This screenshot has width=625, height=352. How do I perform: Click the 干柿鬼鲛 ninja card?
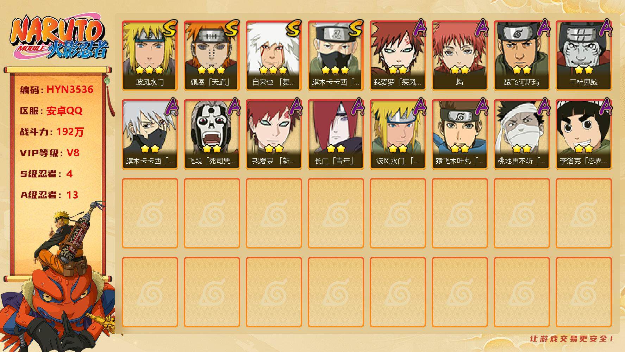tap(584, 56)
